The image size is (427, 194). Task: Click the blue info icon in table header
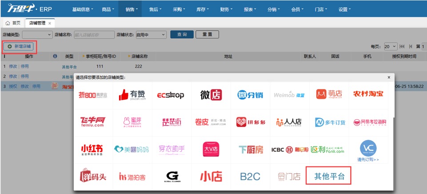coord(55,56)
